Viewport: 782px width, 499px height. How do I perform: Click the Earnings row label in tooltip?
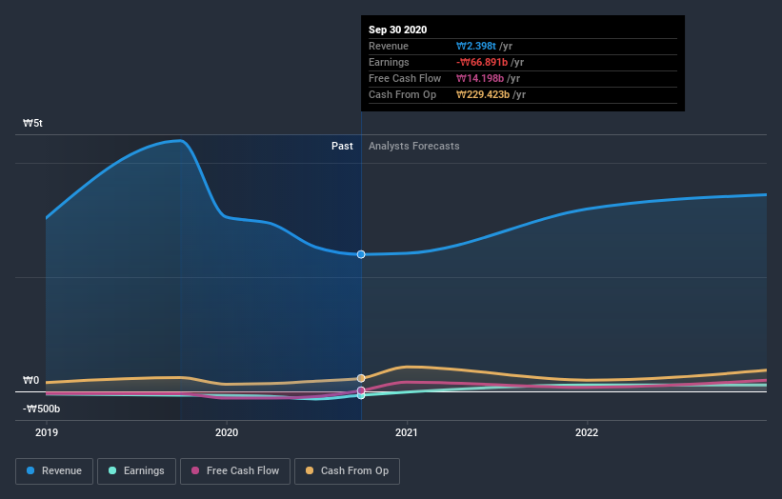click(x=389, y=62)
